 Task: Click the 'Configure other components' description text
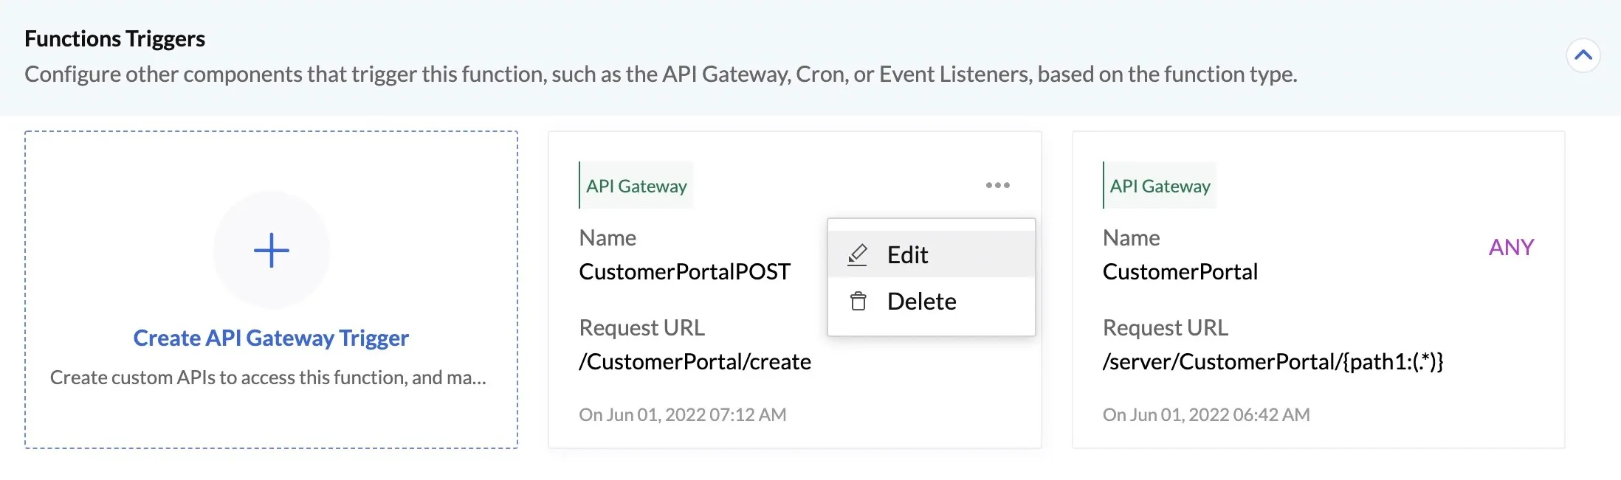tap(661, 74)
